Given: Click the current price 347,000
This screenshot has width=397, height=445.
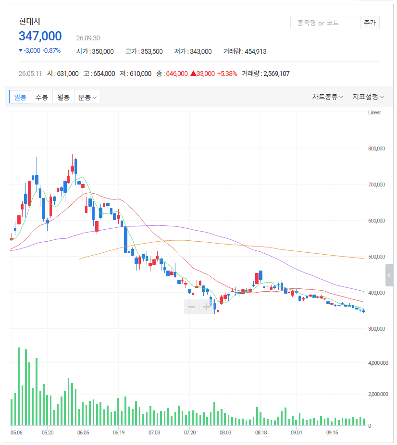Looking at the screenshot, I should tap(40, 36).
